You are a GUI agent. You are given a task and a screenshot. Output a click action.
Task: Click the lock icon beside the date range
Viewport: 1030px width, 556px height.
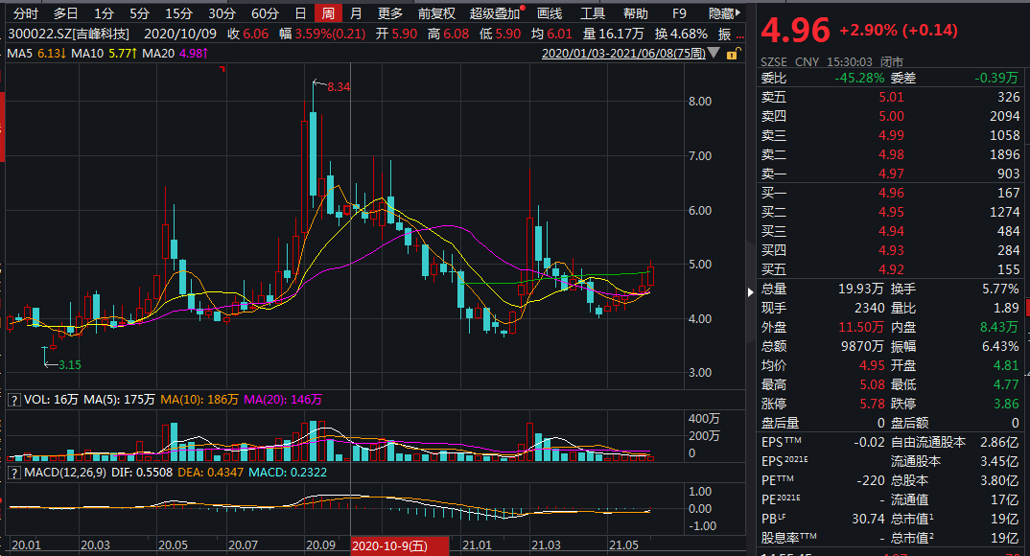pyautogui.click(x=733, y=54)
